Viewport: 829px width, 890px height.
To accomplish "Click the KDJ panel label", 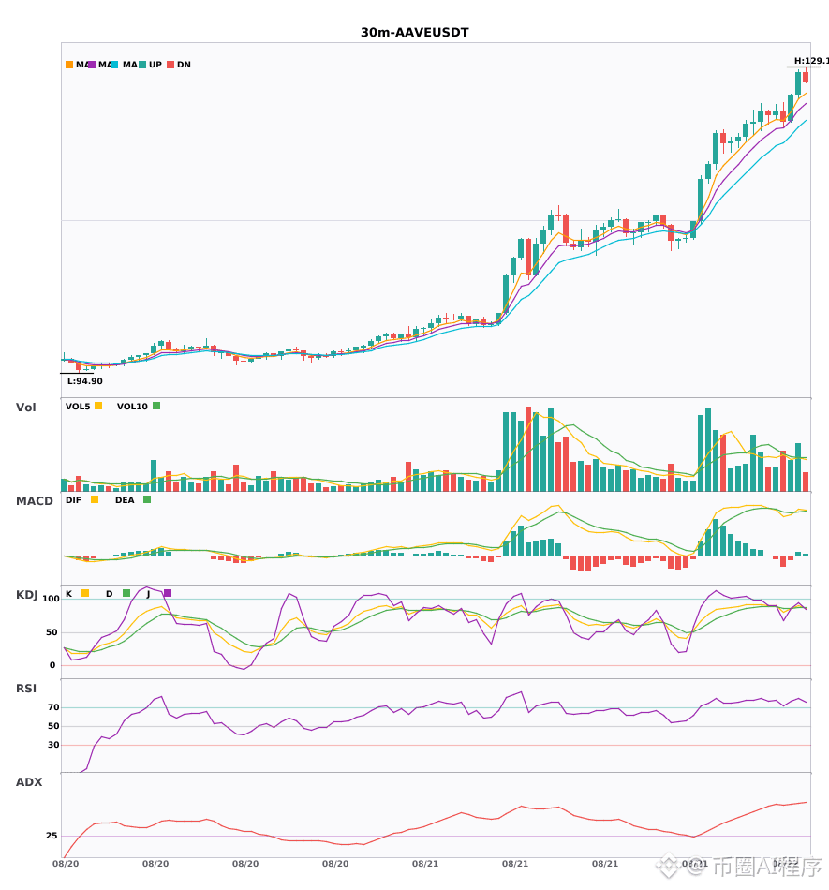I will click(26, 595).
